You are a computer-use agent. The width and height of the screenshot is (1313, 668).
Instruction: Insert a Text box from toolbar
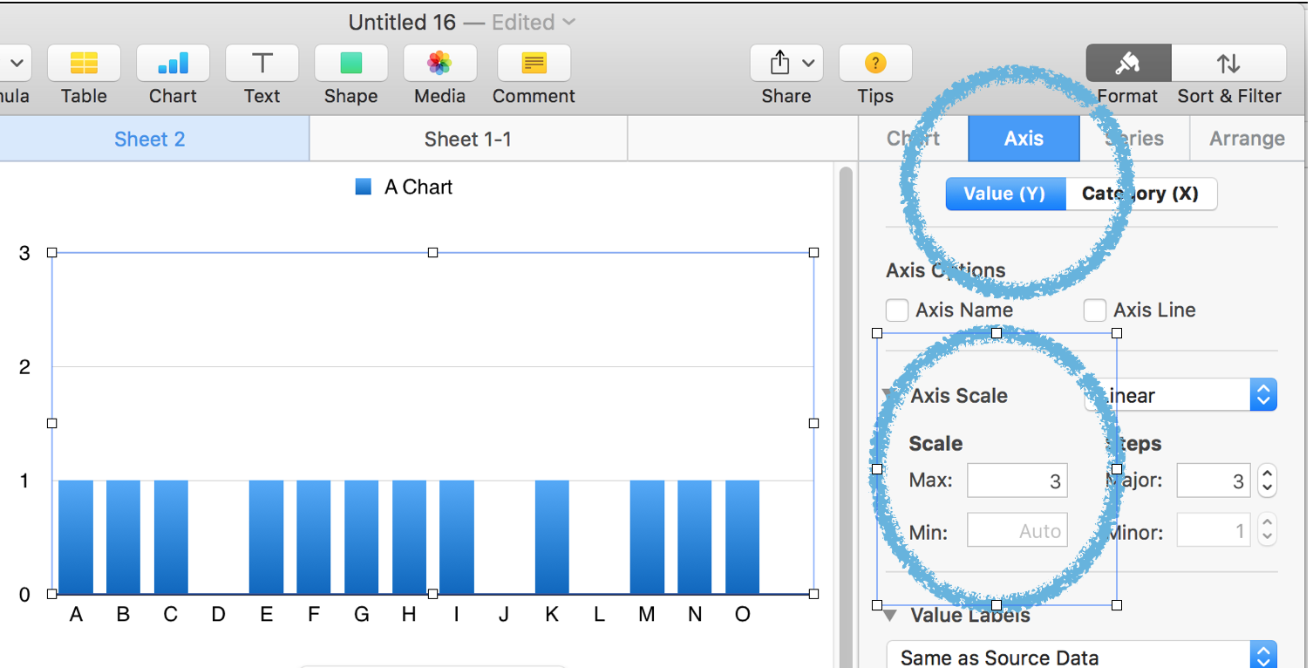[x=262, y=64]
